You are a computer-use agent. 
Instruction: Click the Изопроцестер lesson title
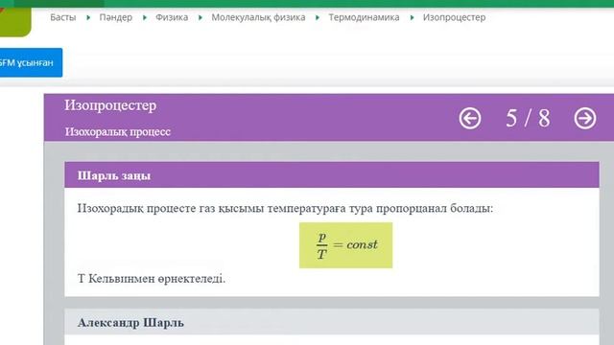110,105
